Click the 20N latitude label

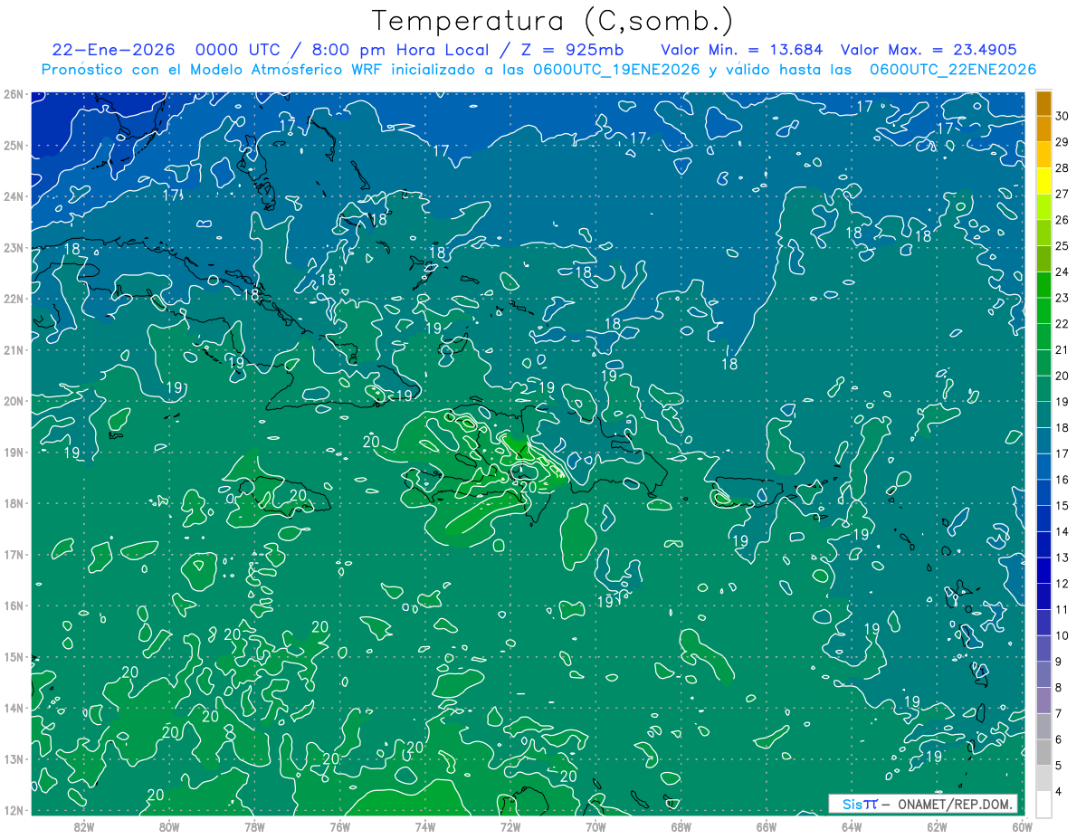pos(14,401)
